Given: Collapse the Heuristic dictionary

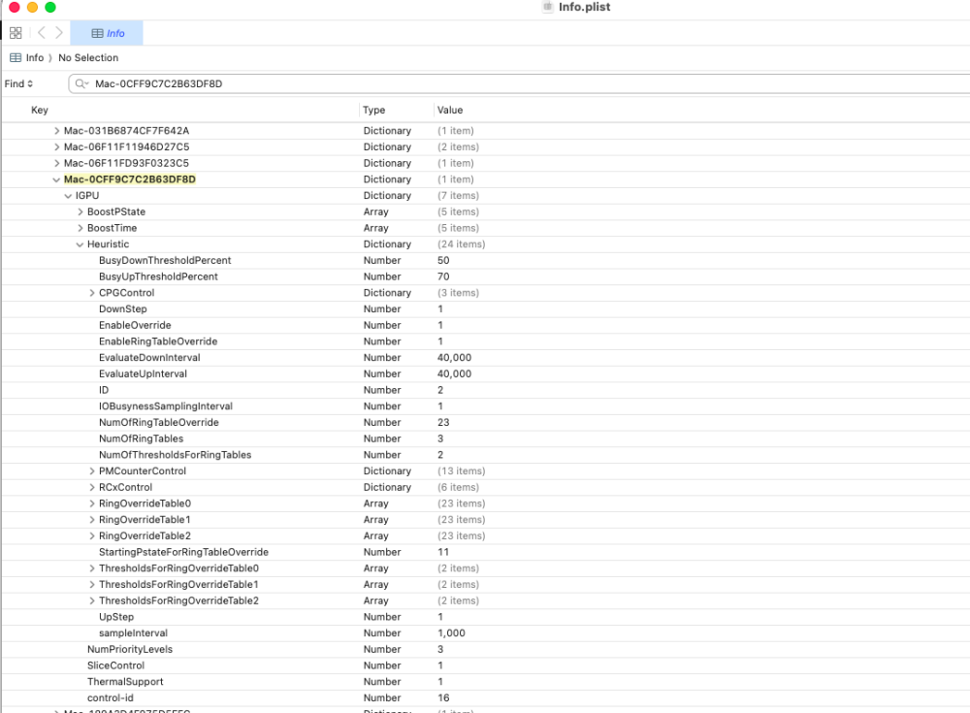Looking at the screenshot, I should coord(80,244).
